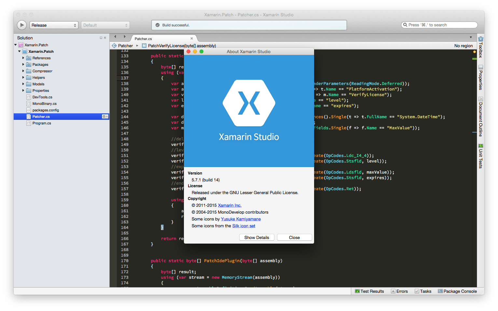Click the Silk icon set link
This screenshot has width=498, height=311.
(x=244, y=226)
